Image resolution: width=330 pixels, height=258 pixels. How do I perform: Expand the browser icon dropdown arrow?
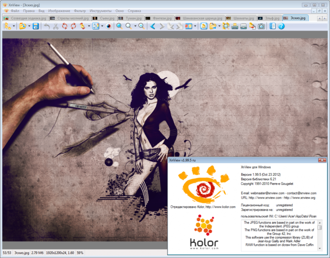(14, 26)
